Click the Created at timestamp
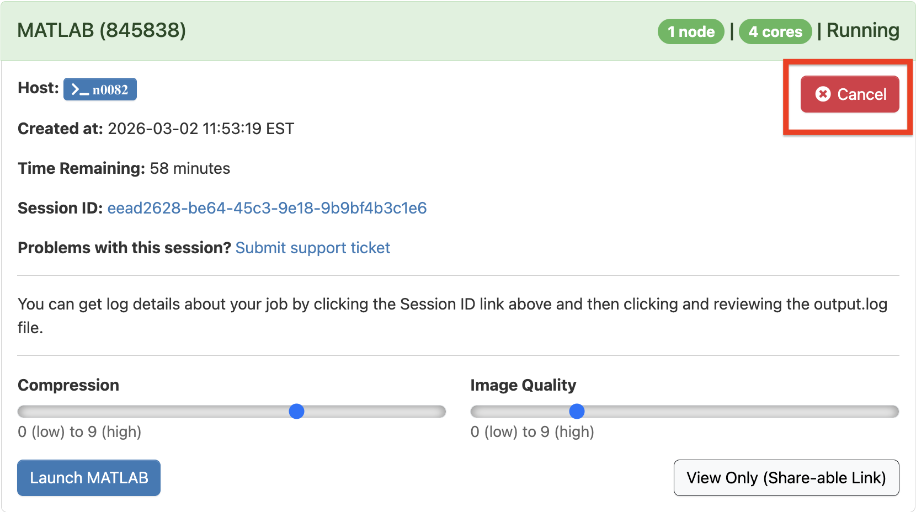This screenshot has height=512, width=916. [x=201, y=129]
